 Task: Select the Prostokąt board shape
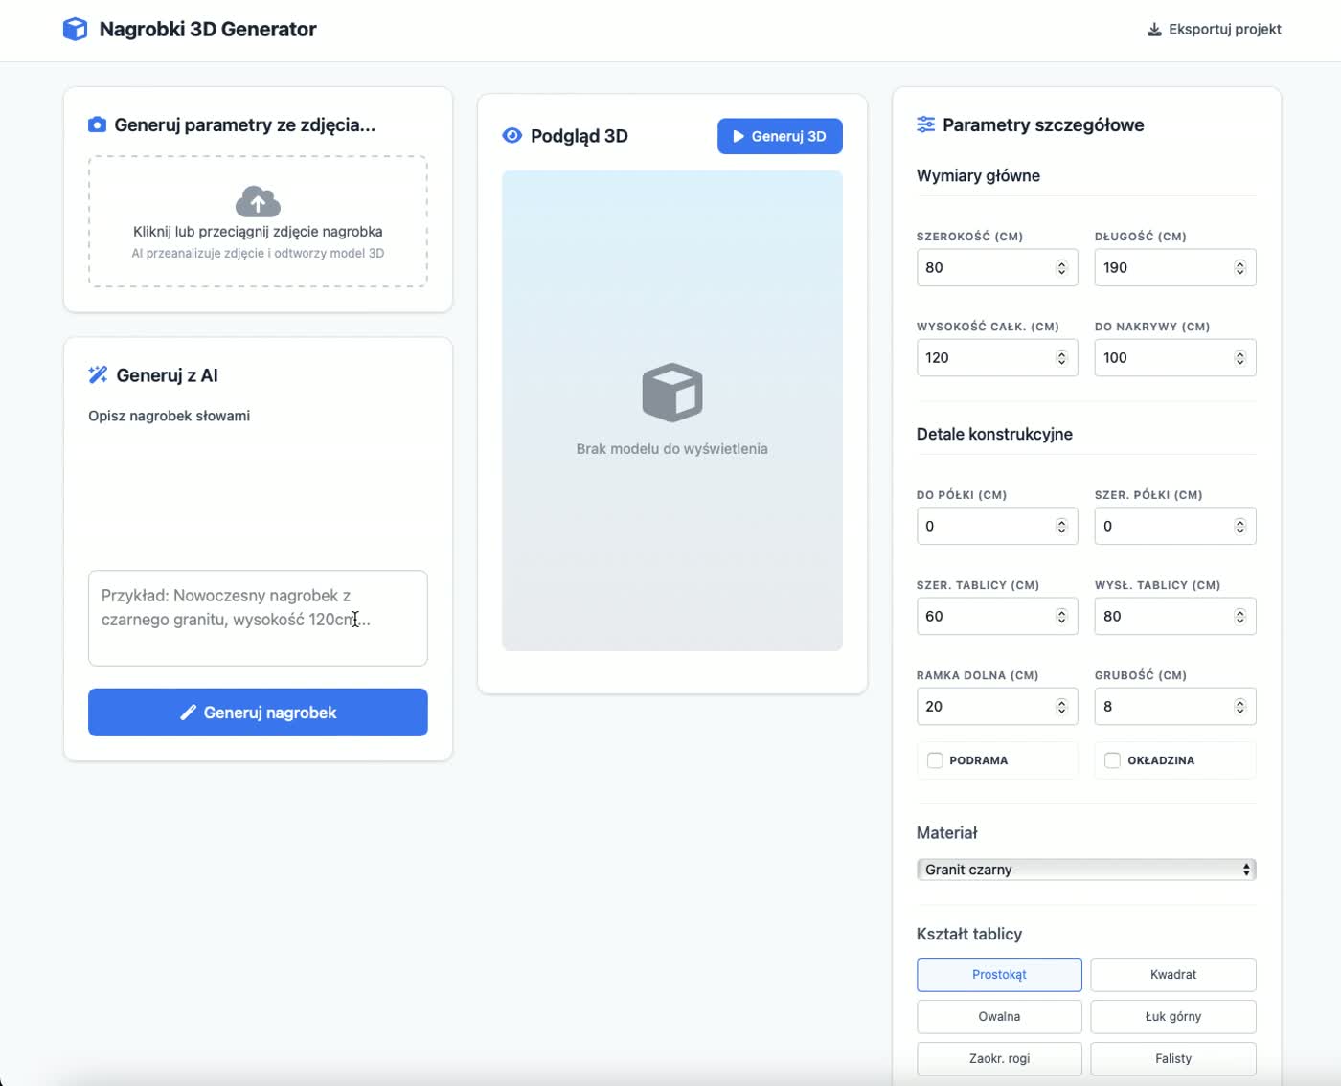(999, 975)
